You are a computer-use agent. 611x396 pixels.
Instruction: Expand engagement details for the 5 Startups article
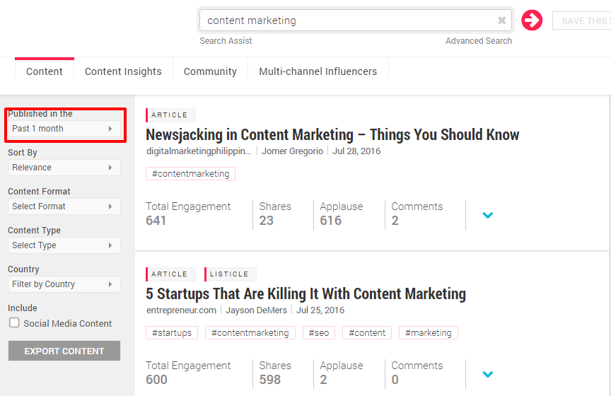tap(488, 374)
